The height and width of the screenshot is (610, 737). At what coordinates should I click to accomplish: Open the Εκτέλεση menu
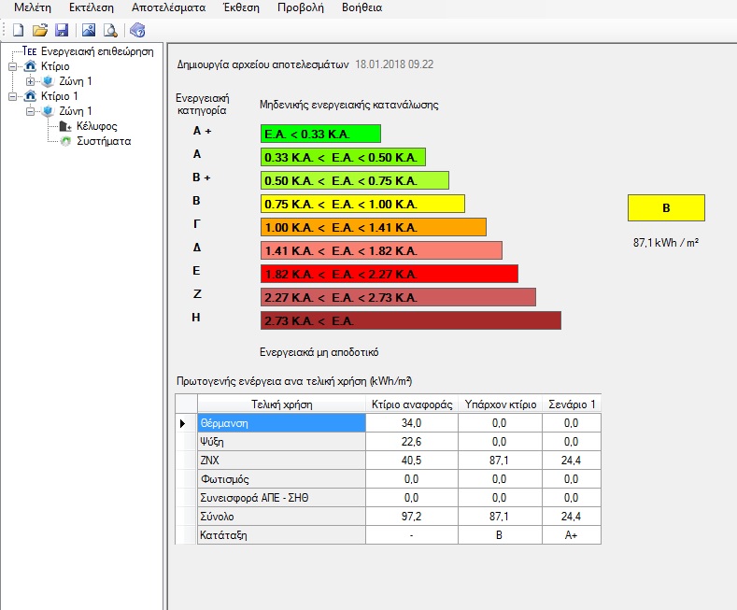pos(92,7)
